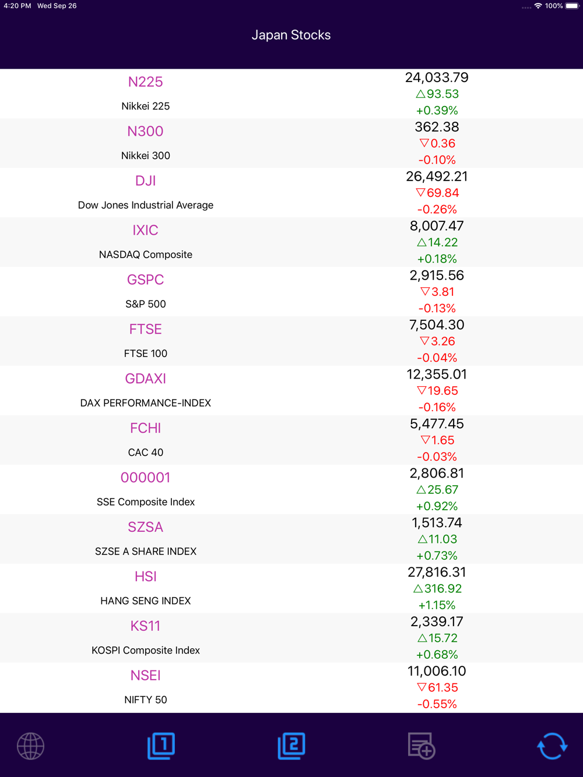Switch to watchlist page 2 icon
Screen dimensions: 583x777
(291, 746)
